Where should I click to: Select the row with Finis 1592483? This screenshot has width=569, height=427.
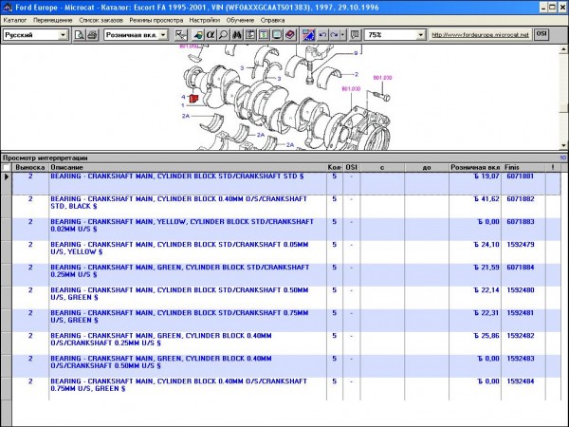tap(286, 366)
